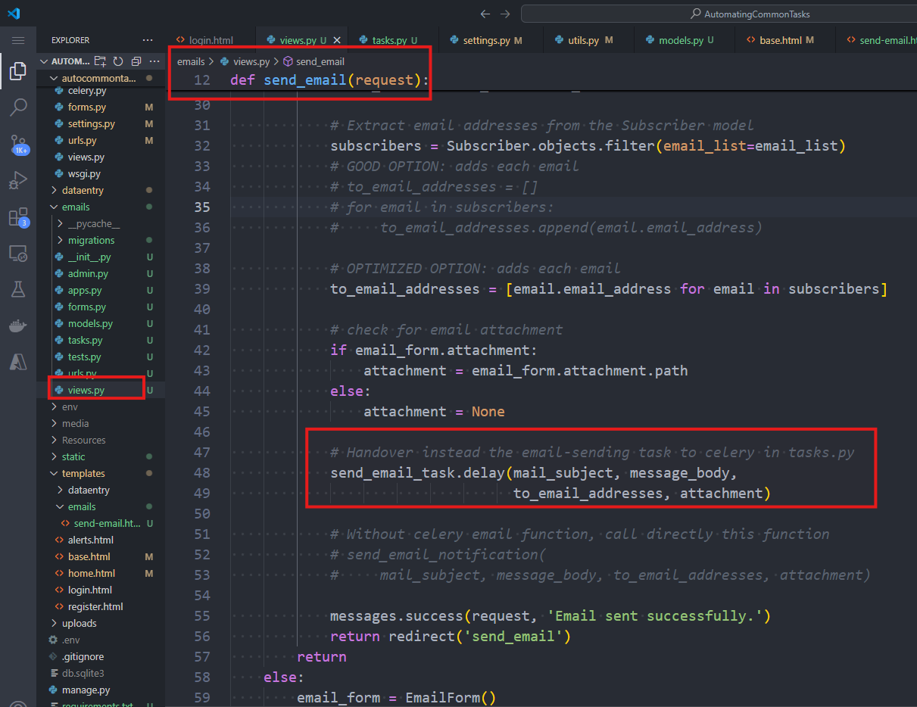This screenshot has width=917, height=707.
Task: Open the Remote Explorer view
Action: click(x=18, y=254)
